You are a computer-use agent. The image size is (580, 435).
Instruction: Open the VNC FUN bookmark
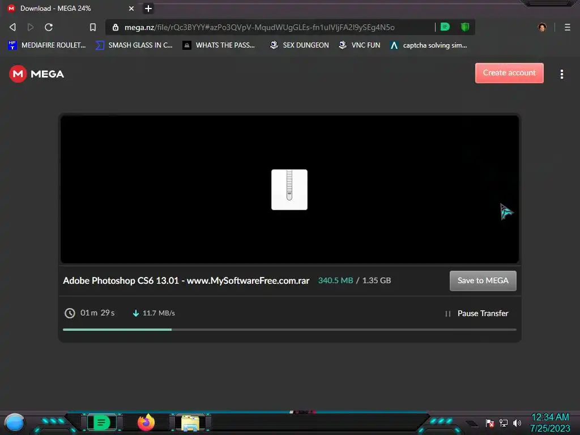coord(360,45)
